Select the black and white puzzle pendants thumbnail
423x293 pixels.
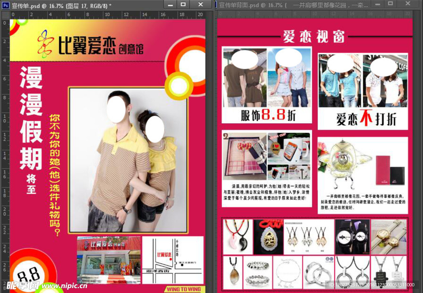click(x=389, y=272)
